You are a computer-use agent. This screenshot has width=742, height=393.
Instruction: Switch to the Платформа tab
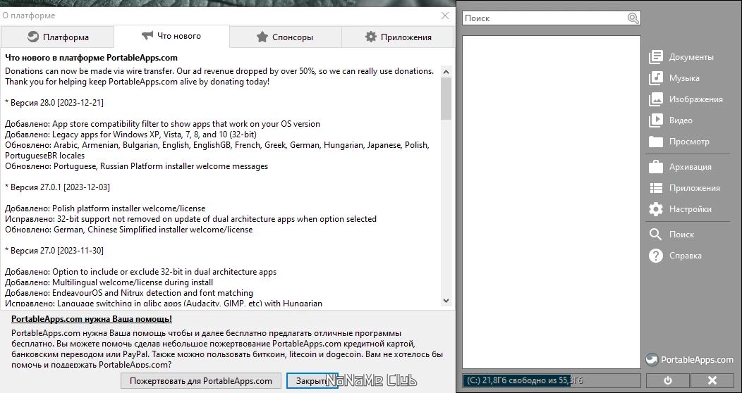(x=58, y=37)
